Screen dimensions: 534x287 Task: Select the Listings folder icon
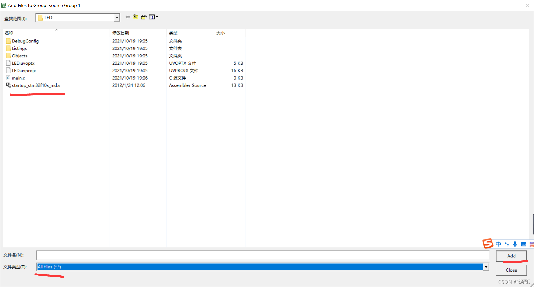coord(8,48)
